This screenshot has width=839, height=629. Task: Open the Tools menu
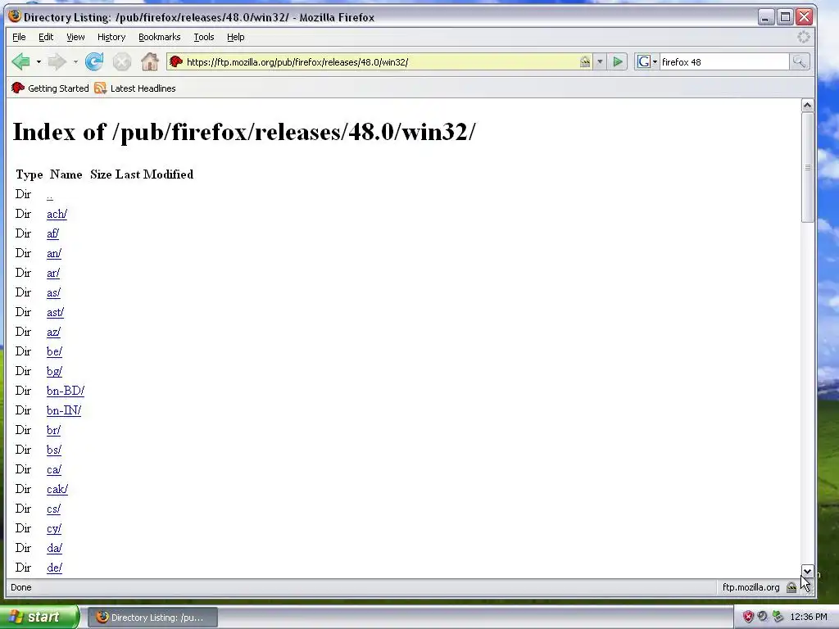pyautogui.click(x=204, y=37)
